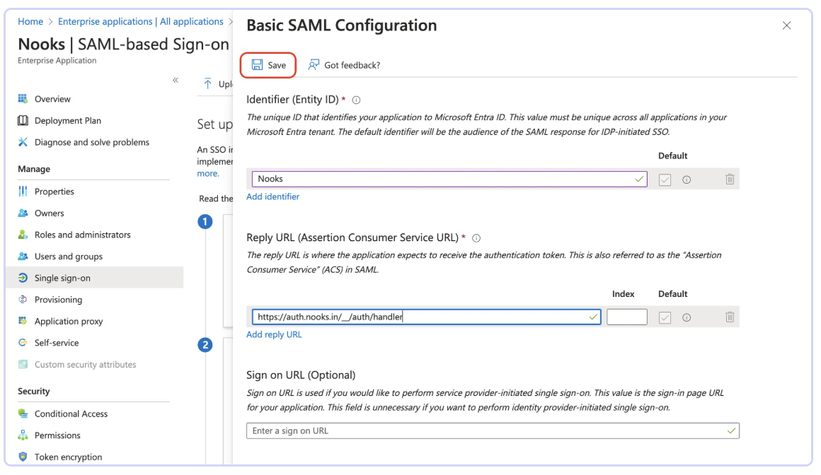The width and height of the screenshot is (821, 475).
Task: Click the Users and groups icon
Action: [x=23, y=257]
